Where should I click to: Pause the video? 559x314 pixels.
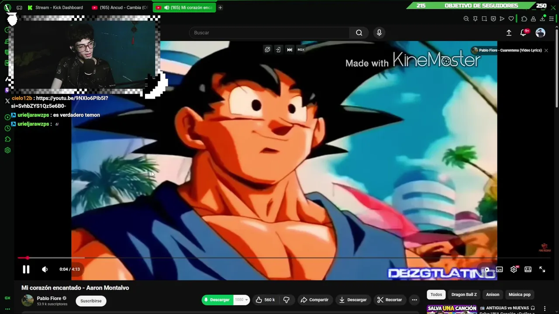(26, 270)
